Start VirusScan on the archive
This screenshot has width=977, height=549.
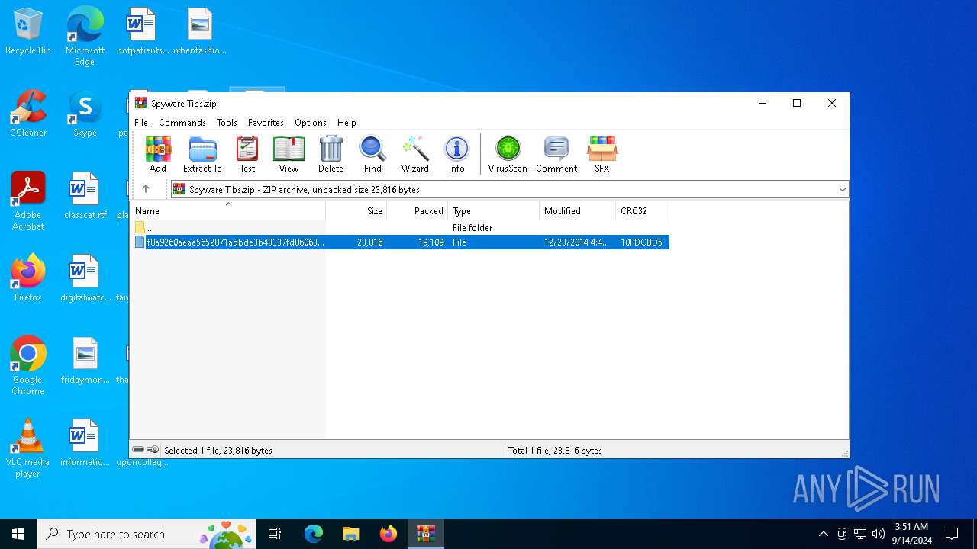click(x=508, y=155)
